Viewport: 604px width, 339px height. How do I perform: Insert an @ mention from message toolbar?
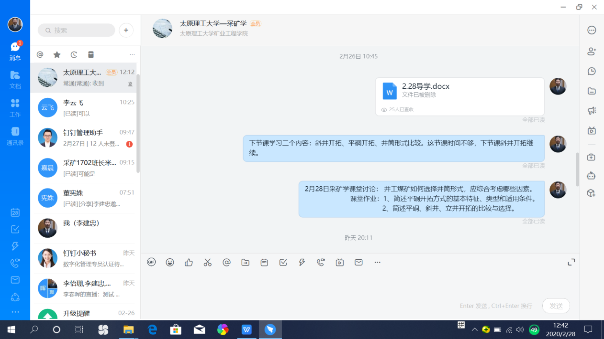(x=226, y=262)
